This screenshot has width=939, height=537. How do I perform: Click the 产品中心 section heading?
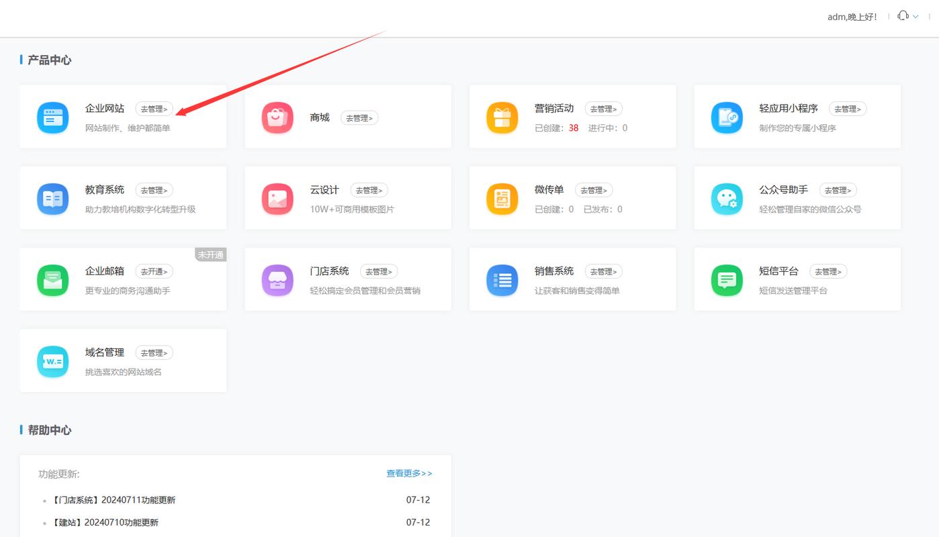(49, 60)
